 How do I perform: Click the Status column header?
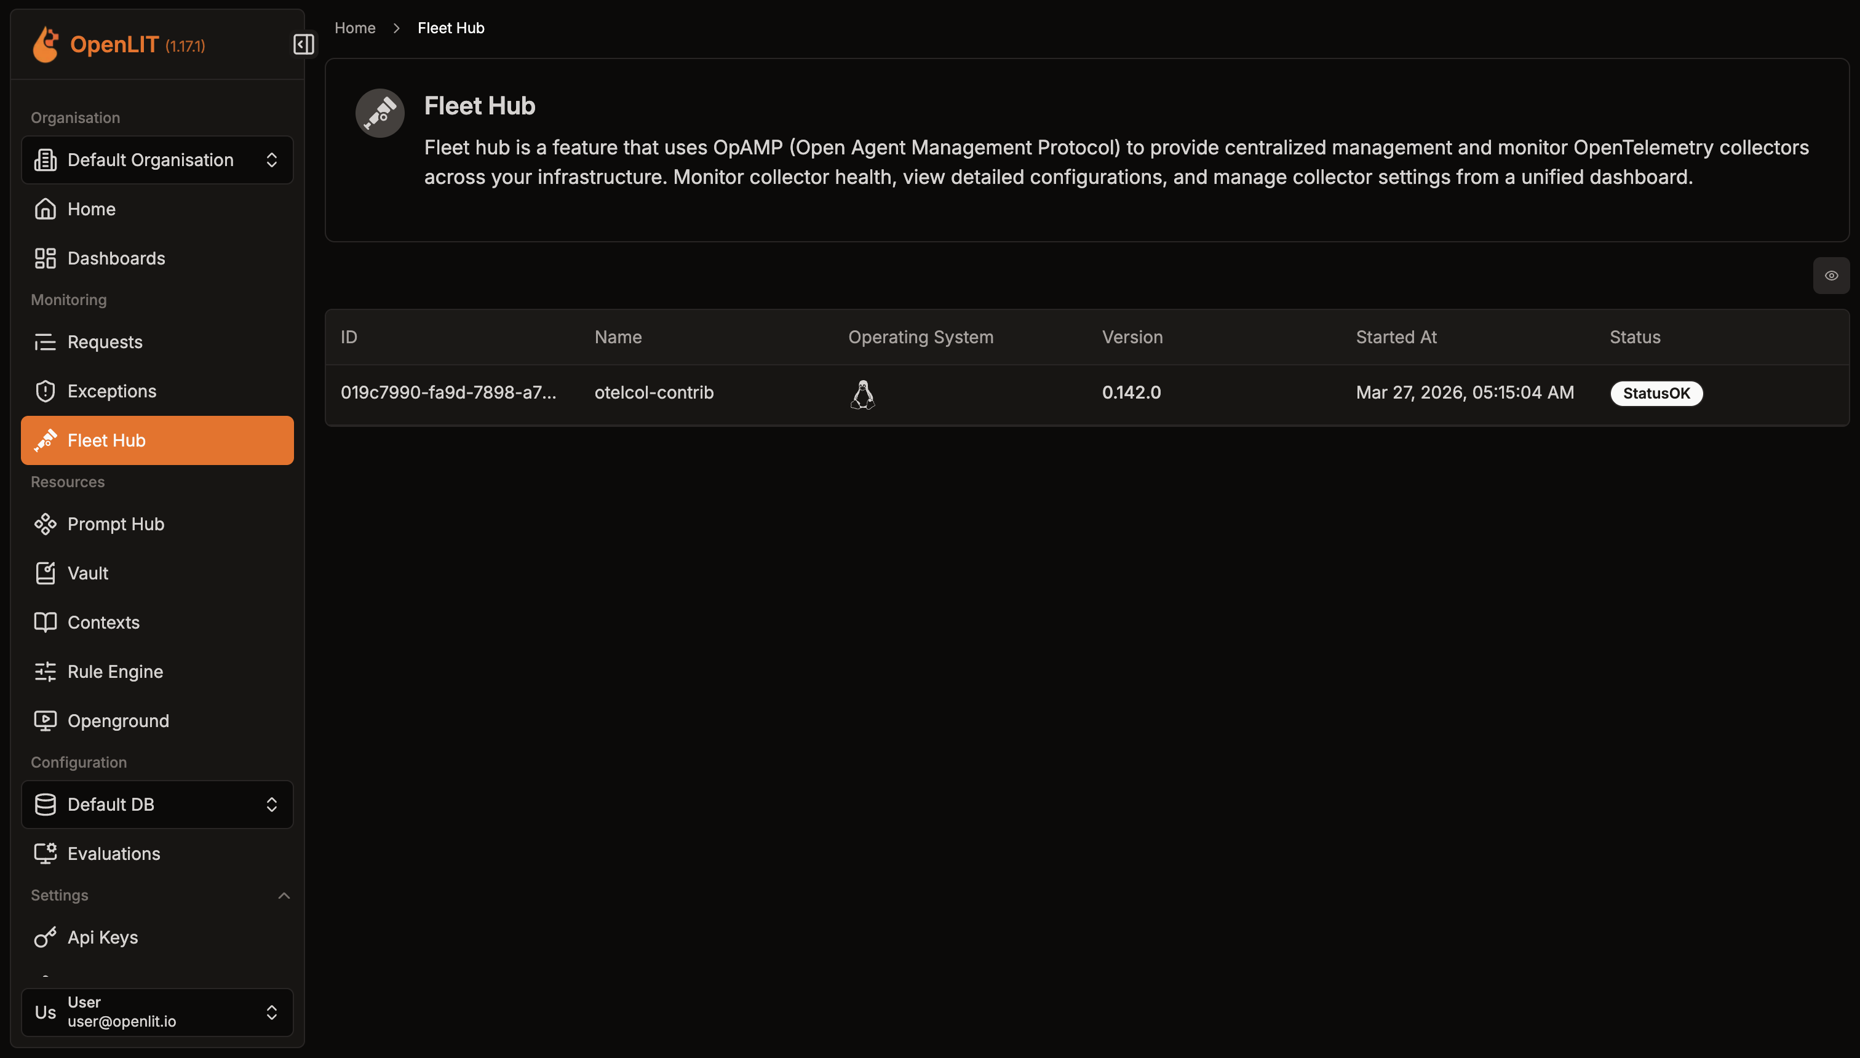click(x=1635, y=337)
